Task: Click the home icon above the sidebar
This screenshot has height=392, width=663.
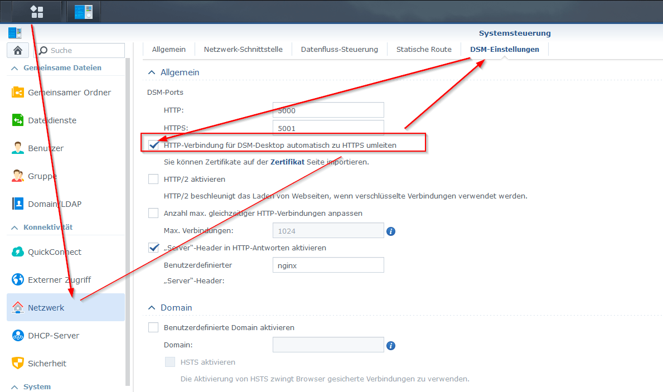Action: click(17, 50)
